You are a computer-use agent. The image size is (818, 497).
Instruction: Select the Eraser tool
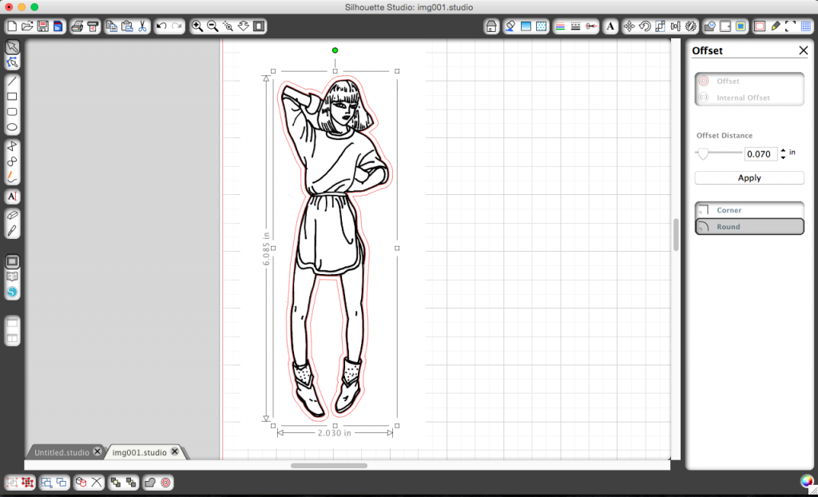point(12,215)
